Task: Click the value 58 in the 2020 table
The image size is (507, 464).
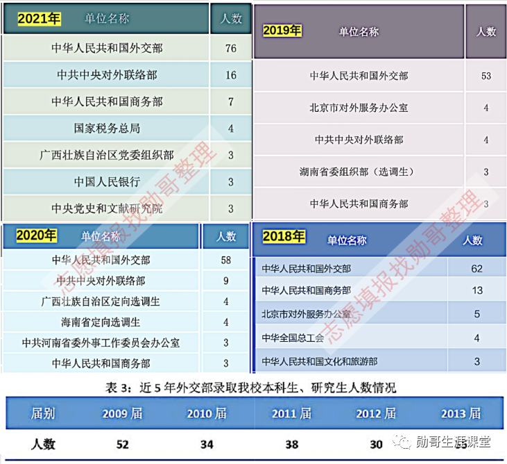Action: [x=226, y=260]
